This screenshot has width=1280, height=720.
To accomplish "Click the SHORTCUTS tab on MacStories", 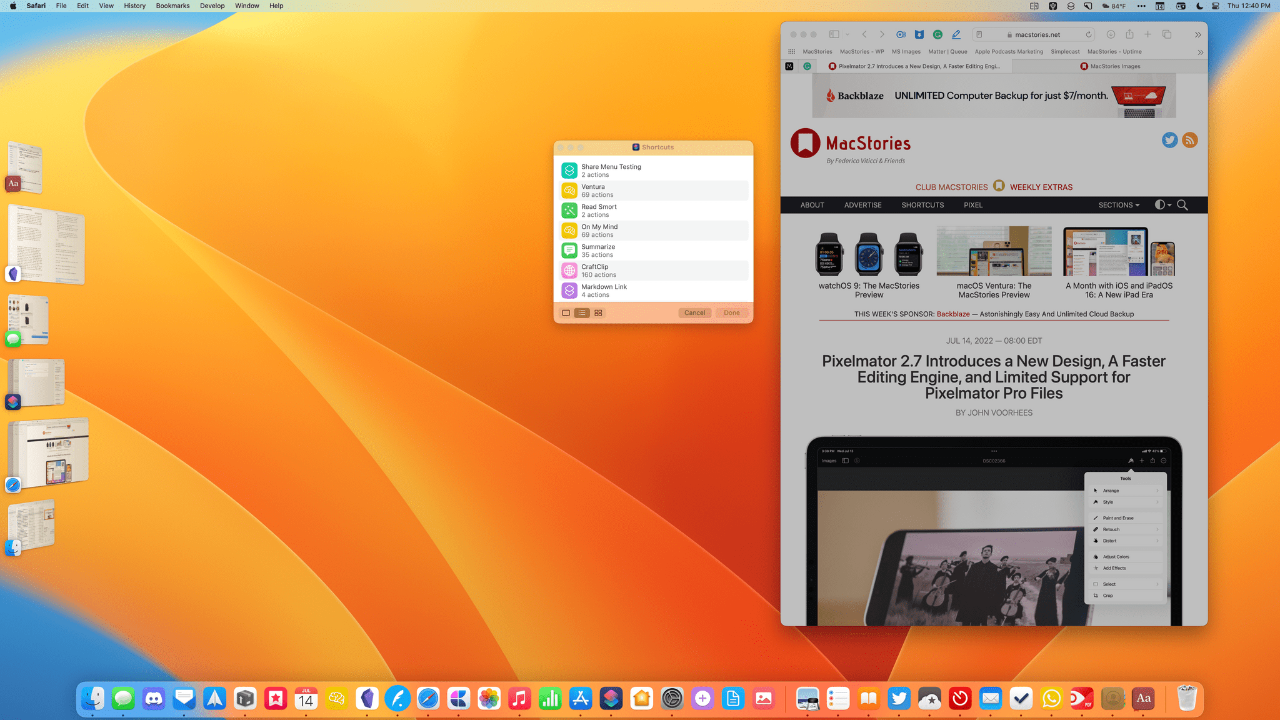I will coord(922,205).
